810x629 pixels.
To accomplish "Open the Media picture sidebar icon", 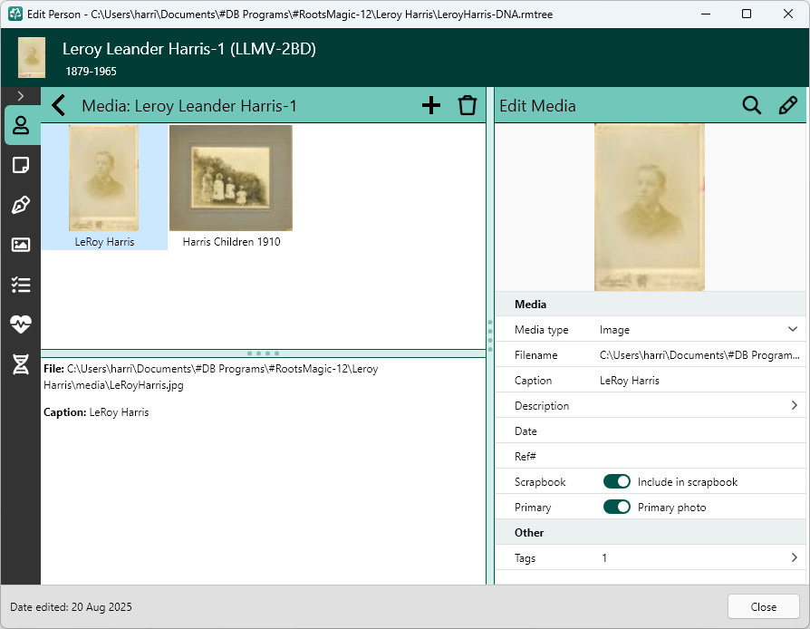I will point(21,245).
